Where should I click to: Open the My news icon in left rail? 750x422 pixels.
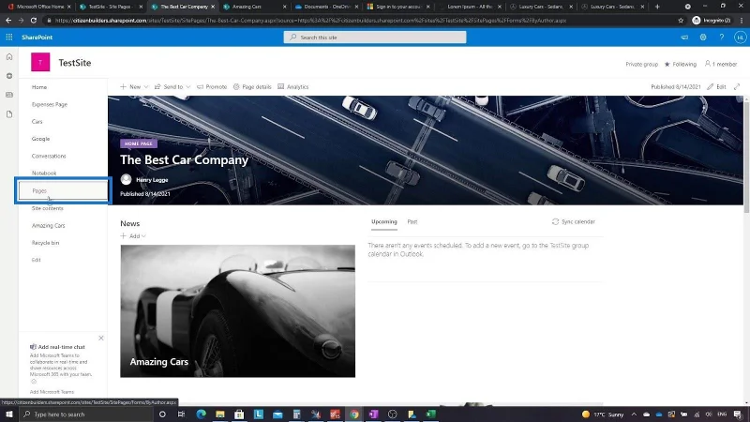coord(9,95)
